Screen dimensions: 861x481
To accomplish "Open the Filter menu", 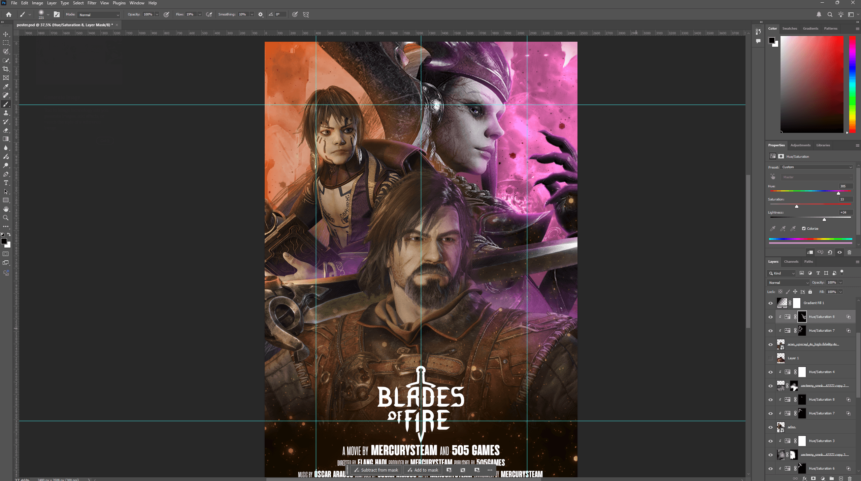I will pyautogui.click(x=92, y=3).
